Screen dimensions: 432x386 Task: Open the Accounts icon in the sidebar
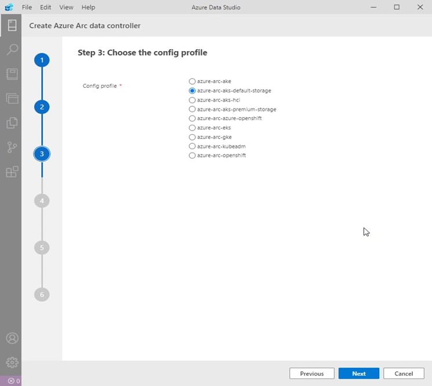pos(12,338)
